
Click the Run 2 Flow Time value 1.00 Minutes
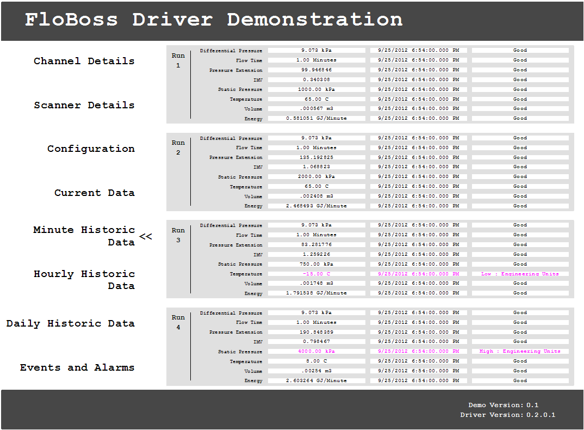pos(316,148)
